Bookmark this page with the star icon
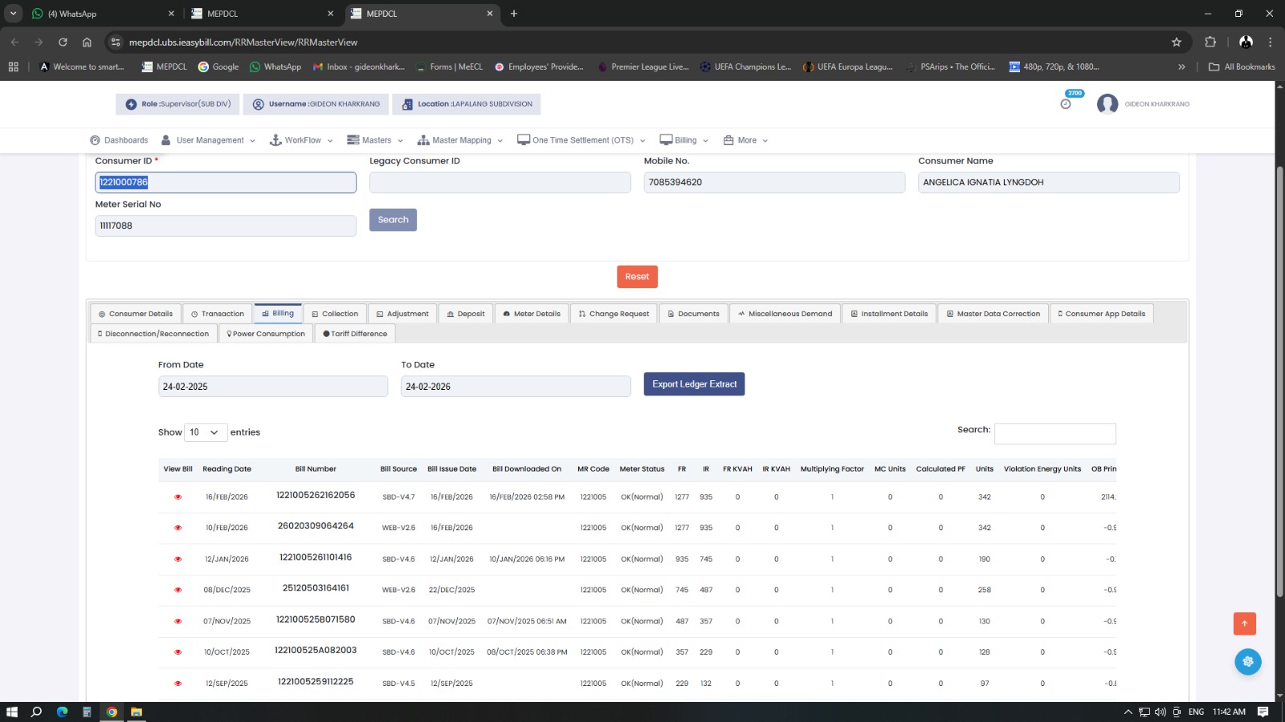The image size is (1285, 722). tap(1177, 43)
